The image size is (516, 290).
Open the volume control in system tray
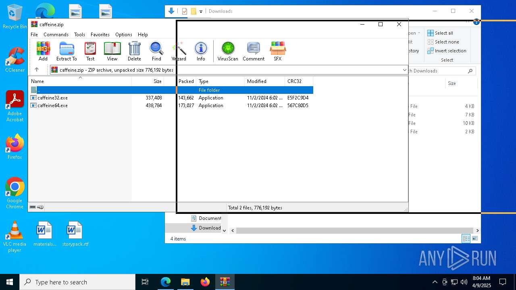pos(464,282)
